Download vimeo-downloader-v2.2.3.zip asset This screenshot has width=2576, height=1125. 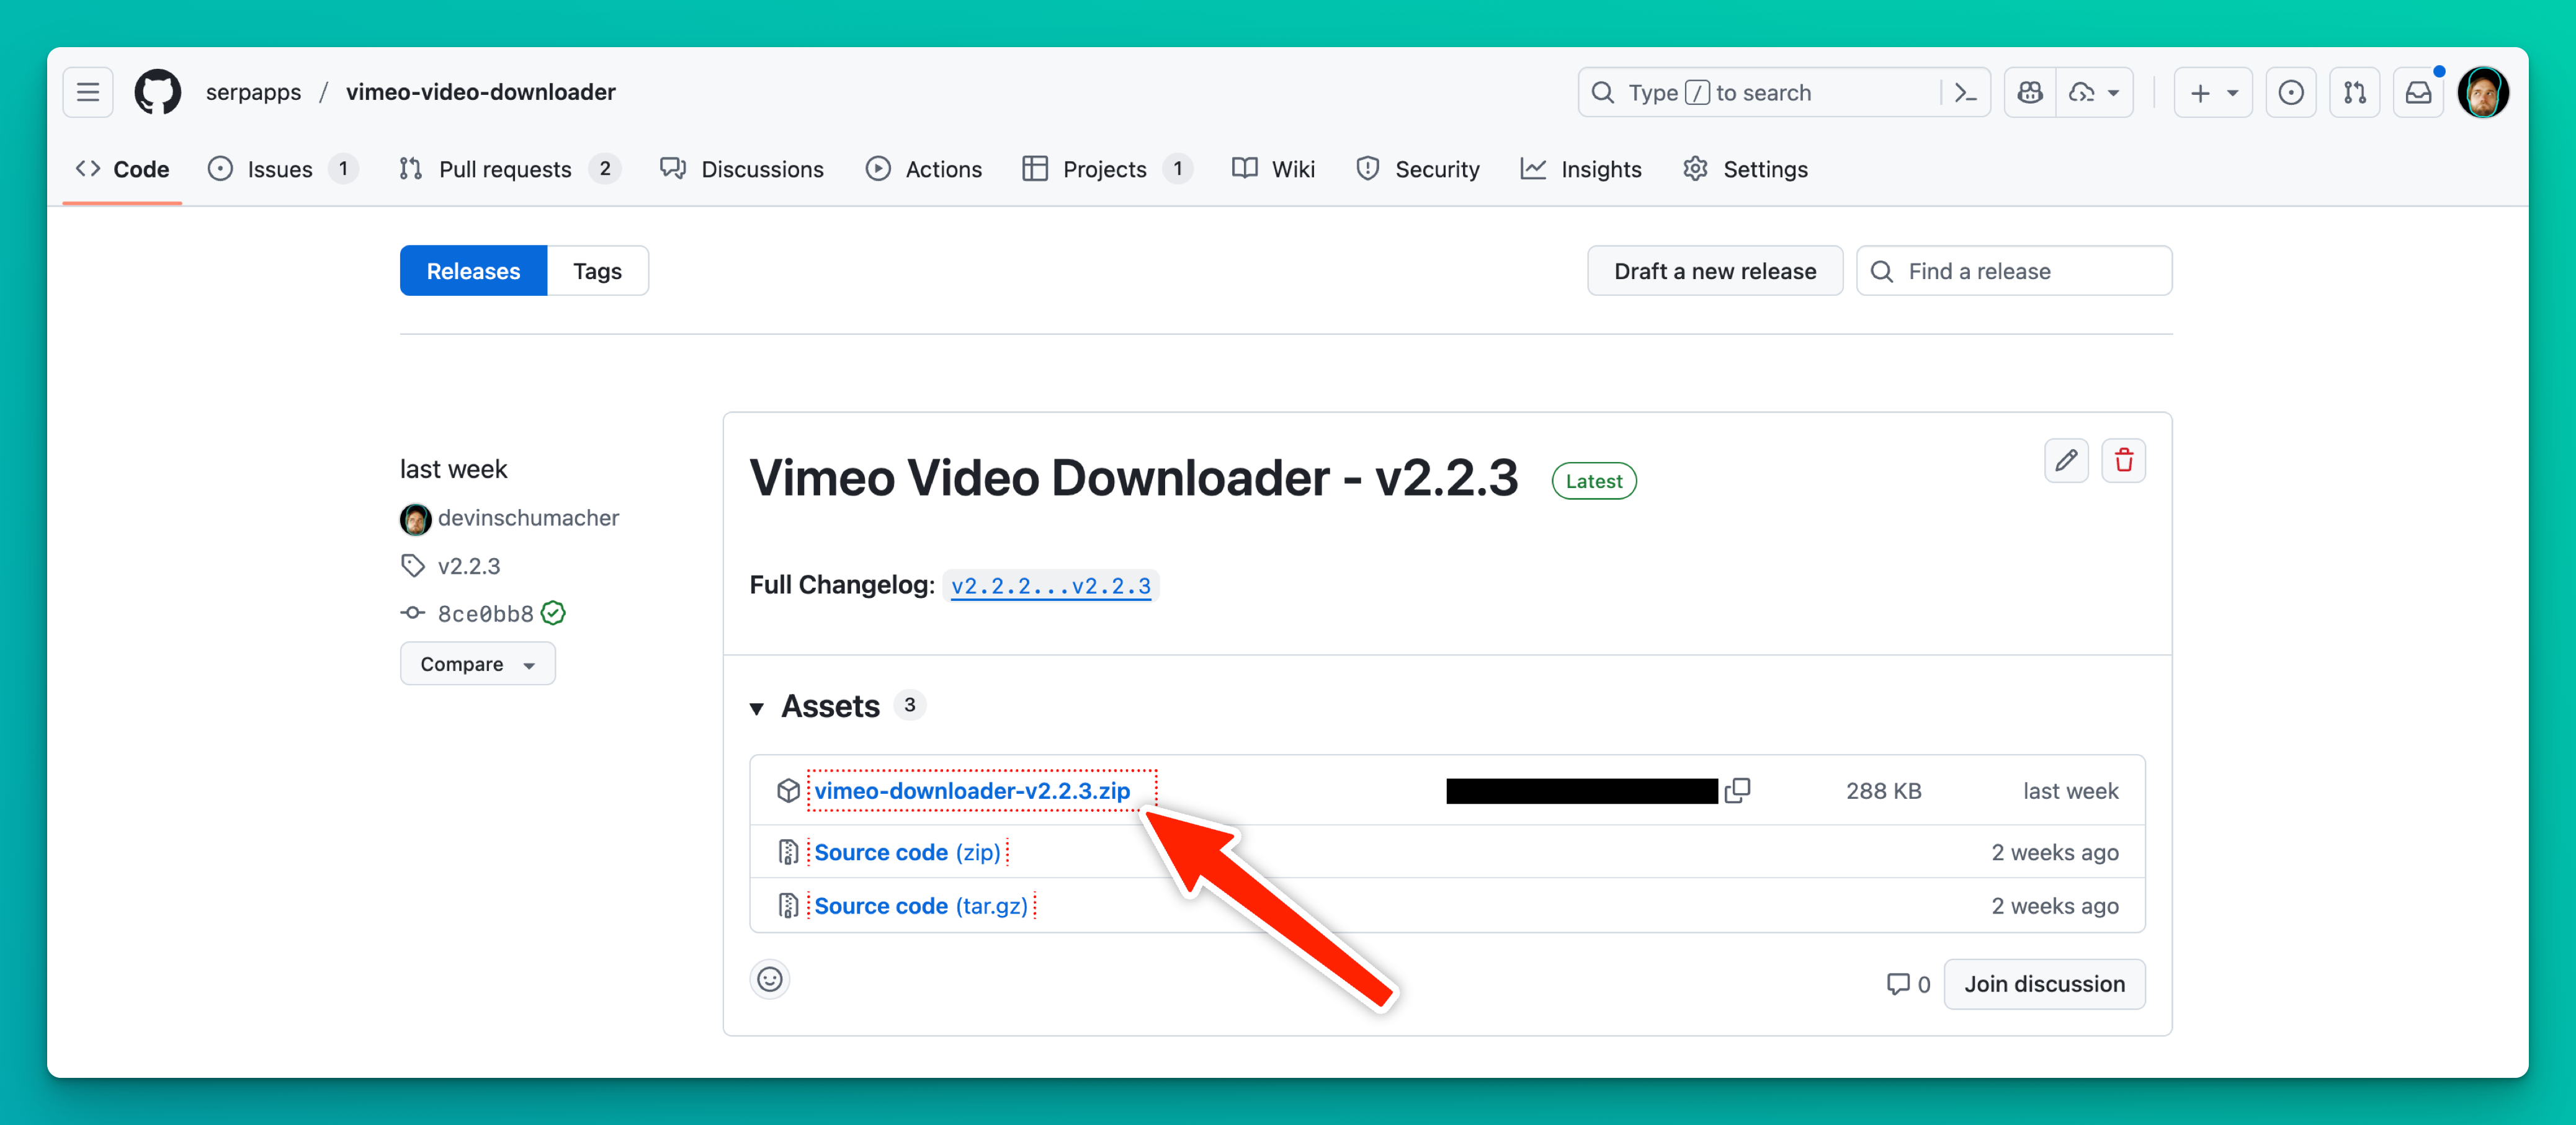(x=971, y=790)
